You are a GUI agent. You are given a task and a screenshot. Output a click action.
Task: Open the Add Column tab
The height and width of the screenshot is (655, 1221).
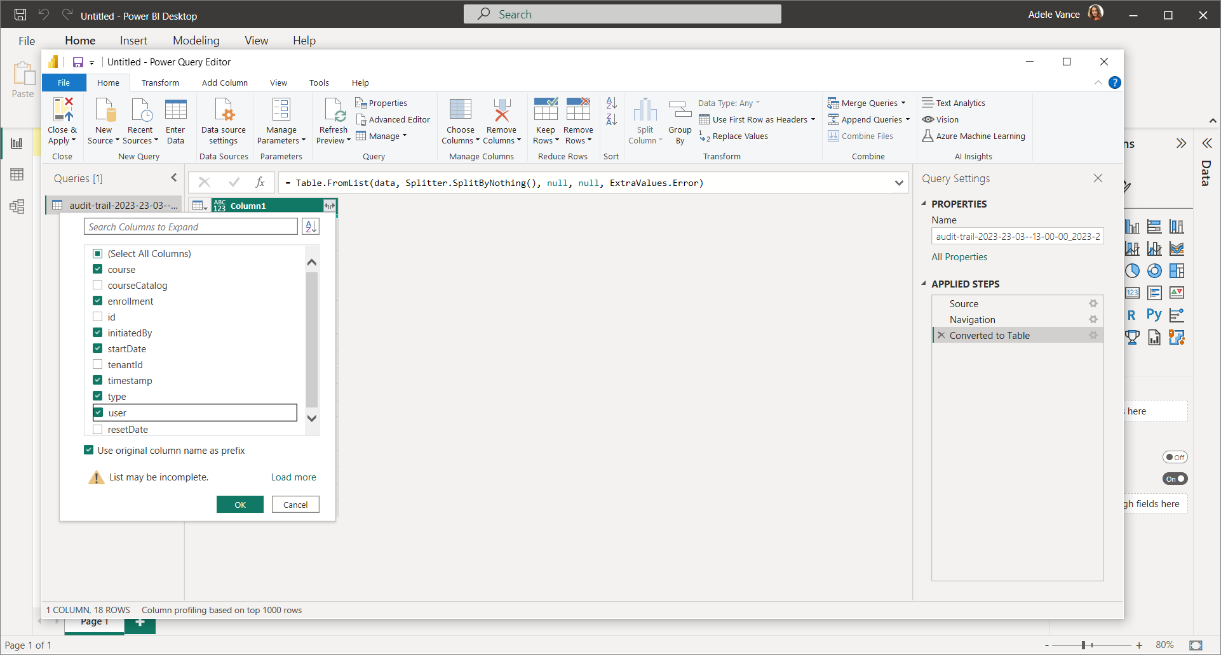pyautogui.click(x=224, y=83)
